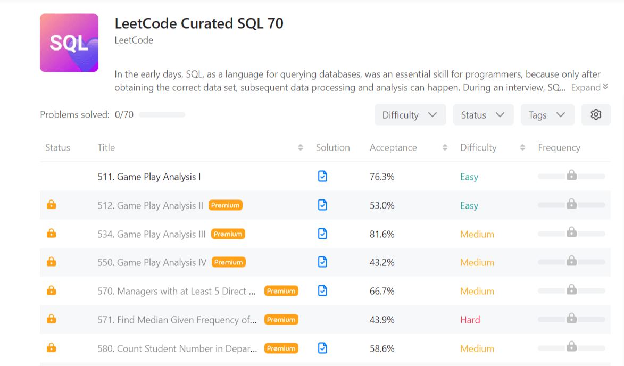Viewport: 624px width, 366px height.
Task: Click the SQL study plan logo
Action: [69, 43]
